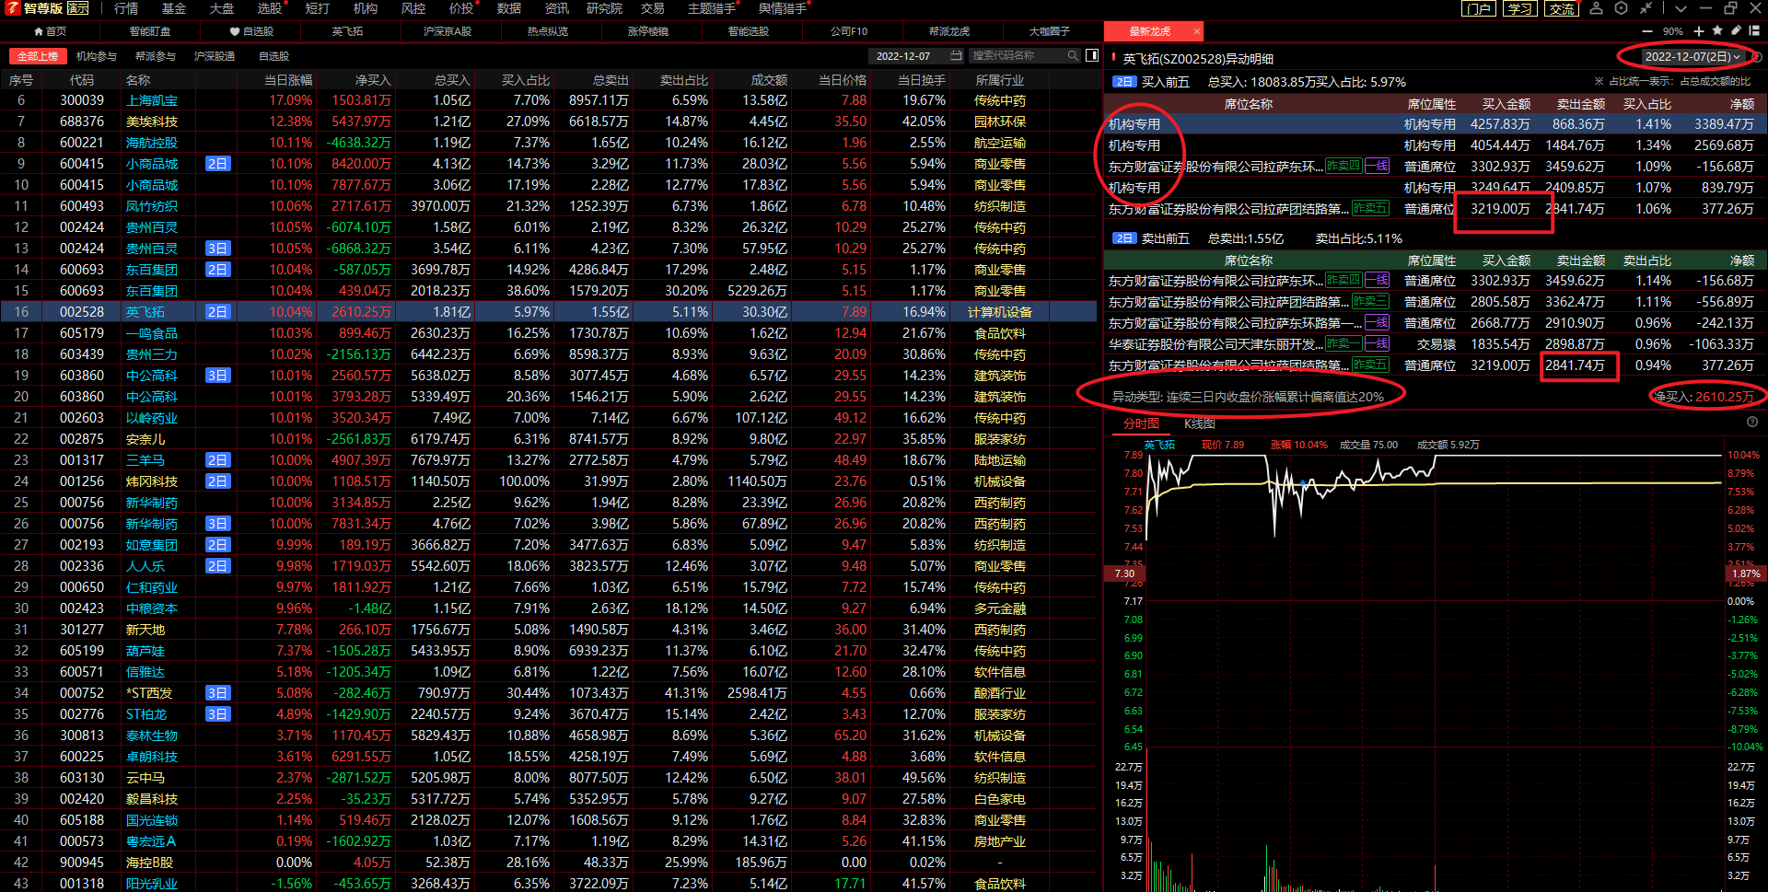Screen dimensions: 1768x892
Task: Open the heart 自选股 tab
Action: coord(251,31)
